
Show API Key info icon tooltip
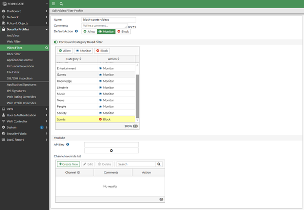point(68,144)
